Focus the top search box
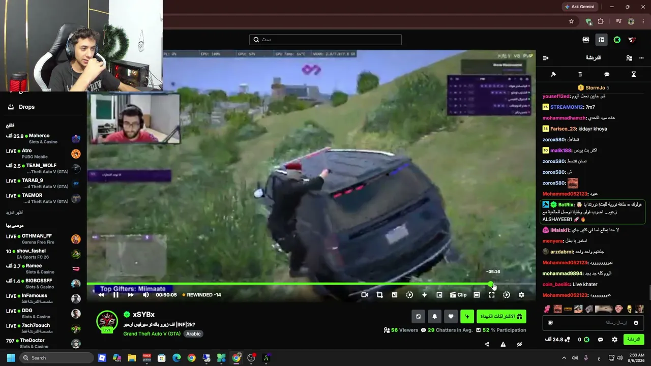Screen dimensions: 651x366 point(325,40)
